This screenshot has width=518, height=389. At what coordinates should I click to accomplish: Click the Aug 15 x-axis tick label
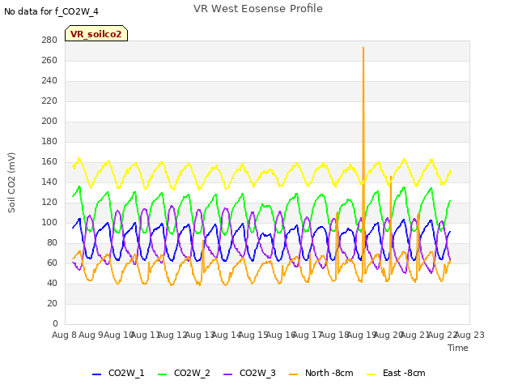(x=253, y=335)
